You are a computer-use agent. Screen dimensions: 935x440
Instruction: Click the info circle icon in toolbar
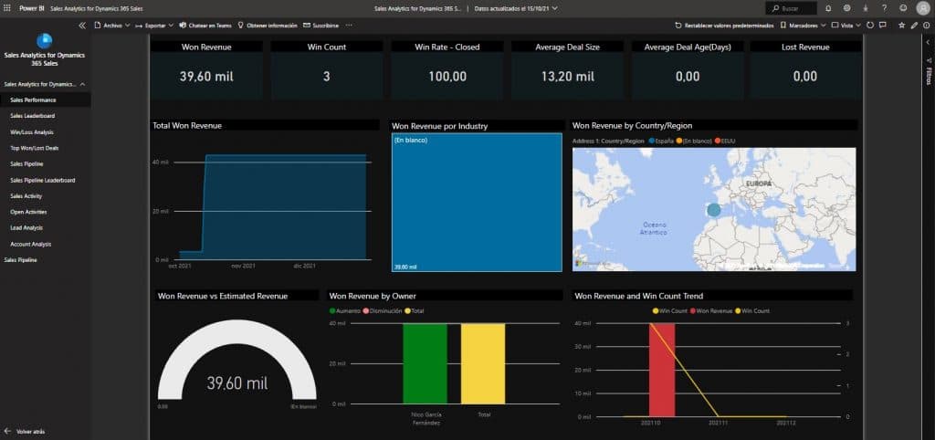(926, 26)
